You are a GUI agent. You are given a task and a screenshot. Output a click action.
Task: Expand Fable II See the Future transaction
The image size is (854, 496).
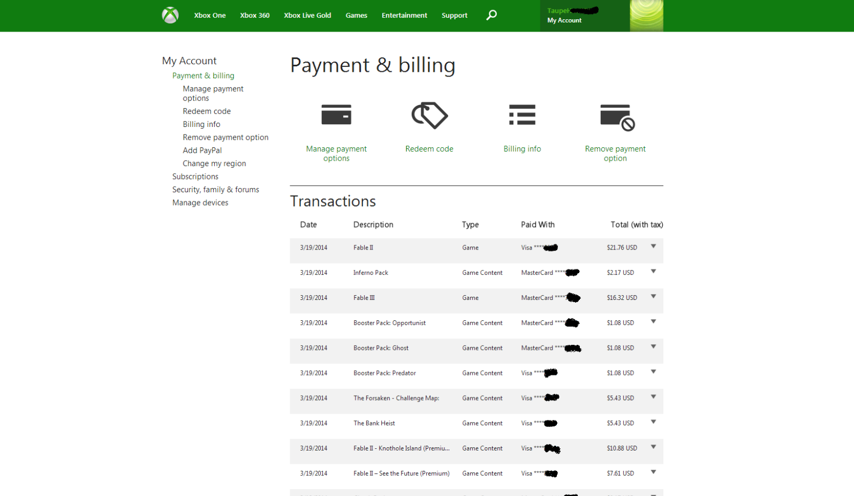(653, 472)
